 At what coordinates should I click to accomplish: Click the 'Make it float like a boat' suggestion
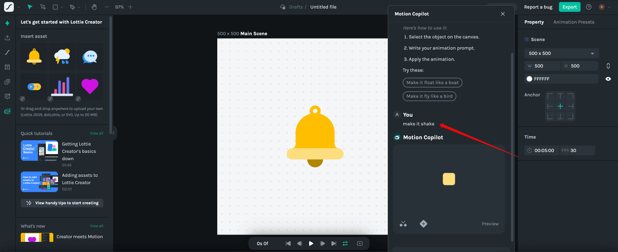[432, 83]
